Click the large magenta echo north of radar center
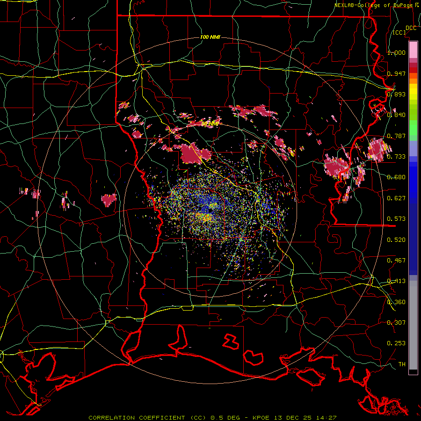Viewport: 421px width, 421px height. 195,154
